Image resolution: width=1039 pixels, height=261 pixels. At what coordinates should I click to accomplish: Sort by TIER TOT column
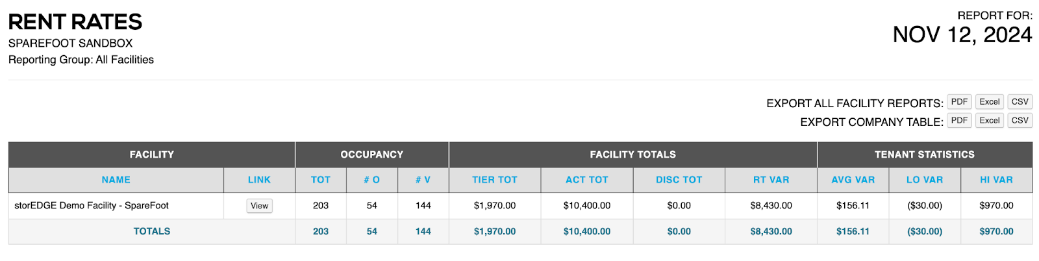tap(495, 180)
